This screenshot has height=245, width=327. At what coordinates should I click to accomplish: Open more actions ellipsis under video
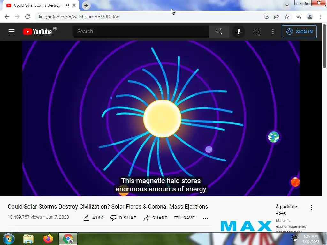point(206,218)
